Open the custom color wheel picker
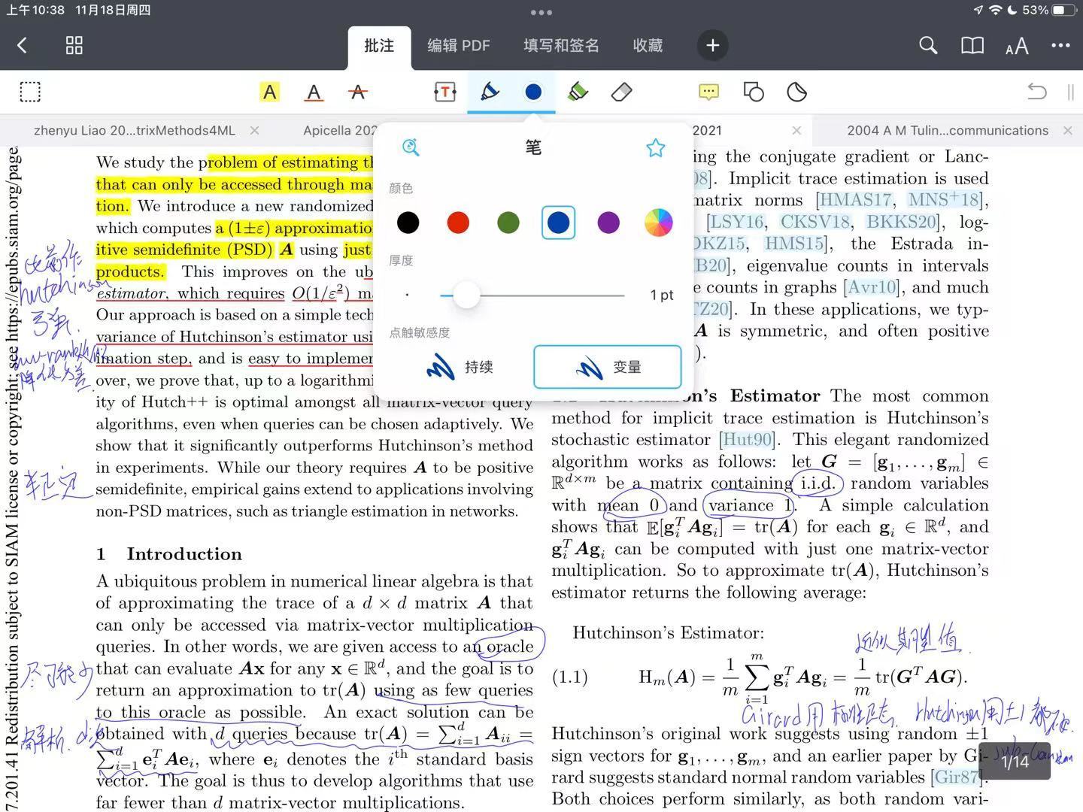1083x812 pixels. point(659,223)
